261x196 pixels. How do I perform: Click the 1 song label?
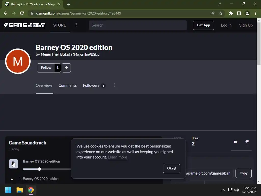(x=14, y=149)
